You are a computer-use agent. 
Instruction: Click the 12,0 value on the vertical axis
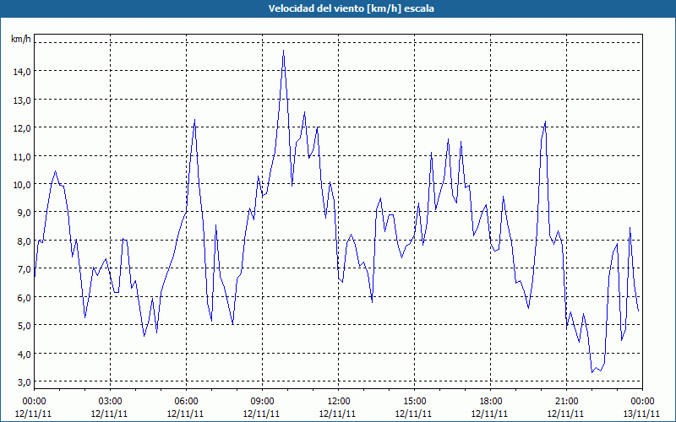coord(22,128)
